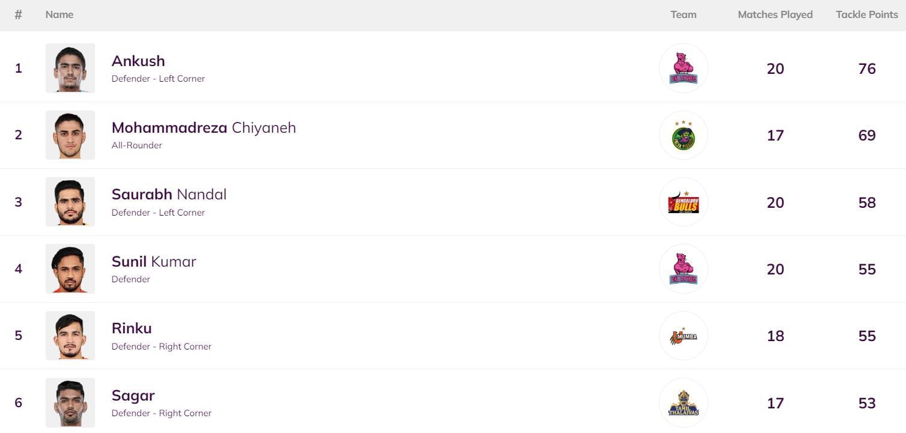Screen dimensions: 906x433
Task: Go to Mohammadreza Chiyaneh's name link
Action: (x=203, y=128)
